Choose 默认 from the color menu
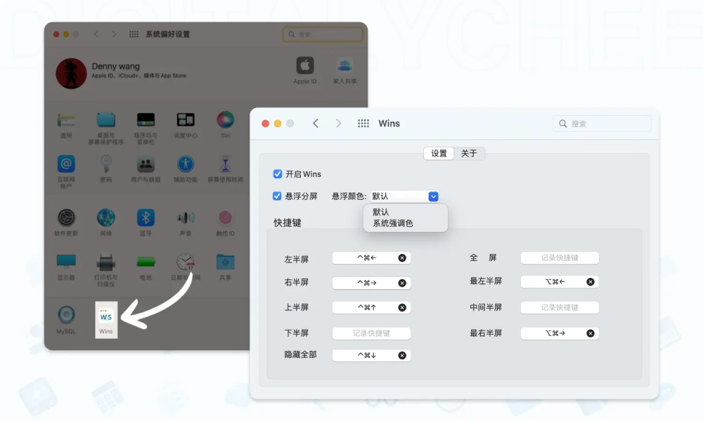Screen dimensions: 703x421 click(380, 212)
